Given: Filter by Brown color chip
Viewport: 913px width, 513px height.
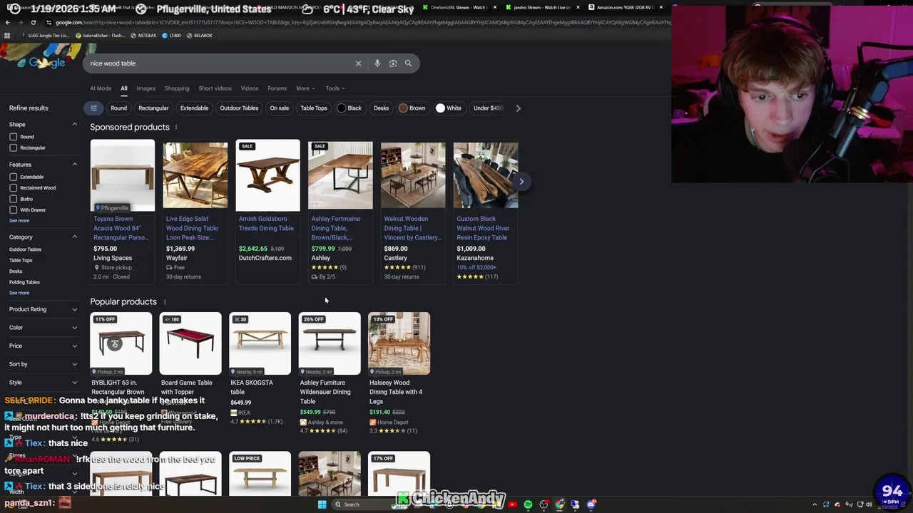Looking at the screenshot, I should pyautogui.click(x=412, y=108).
